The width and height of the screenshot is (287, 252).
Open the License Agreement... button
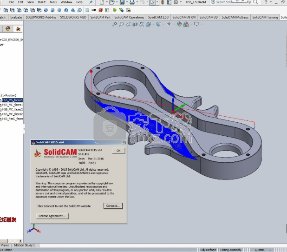click(52, 216)
